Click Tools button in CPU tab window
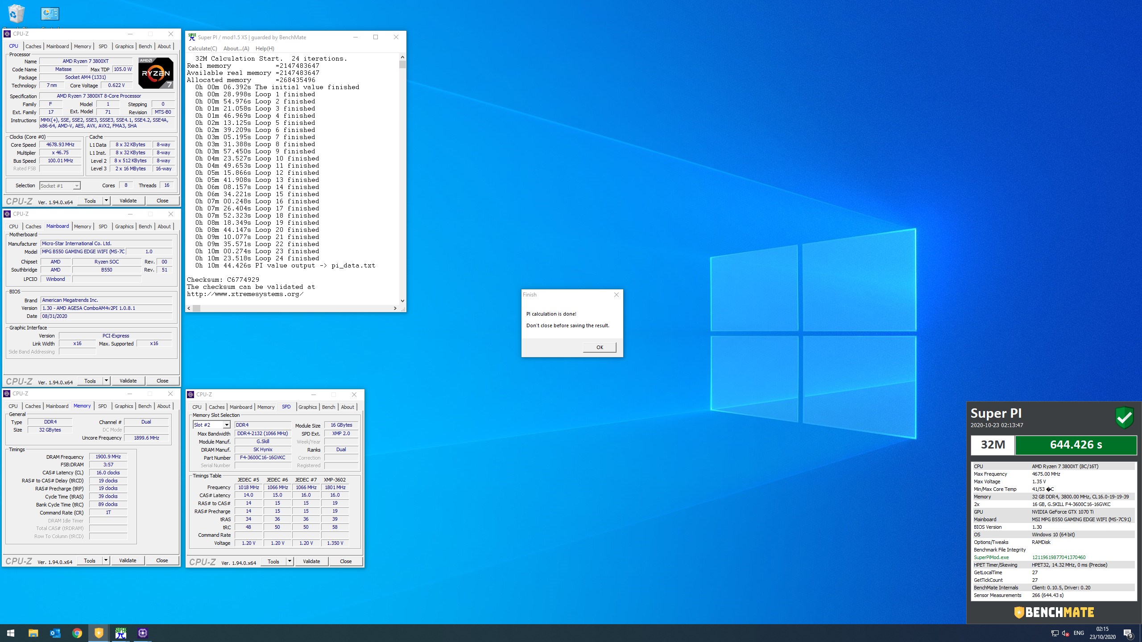Screen dimensions: 1142x642 (x=90, y=201)
